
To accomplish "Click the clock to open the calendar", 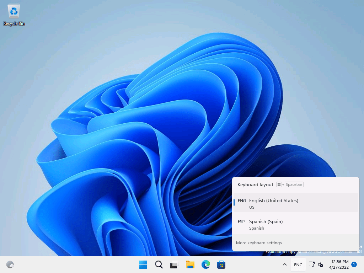I will (x=339, y=261).
